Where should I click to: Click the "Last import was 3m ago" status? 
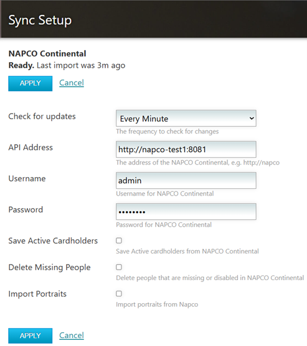tap(81, 66)
